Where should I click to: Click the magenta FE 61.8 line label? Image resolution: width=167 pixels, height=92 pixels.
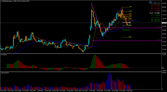coord(160,27)
